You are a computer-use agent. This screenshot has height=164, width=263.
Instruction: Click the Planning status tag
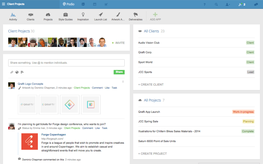(x=248, y=121)
